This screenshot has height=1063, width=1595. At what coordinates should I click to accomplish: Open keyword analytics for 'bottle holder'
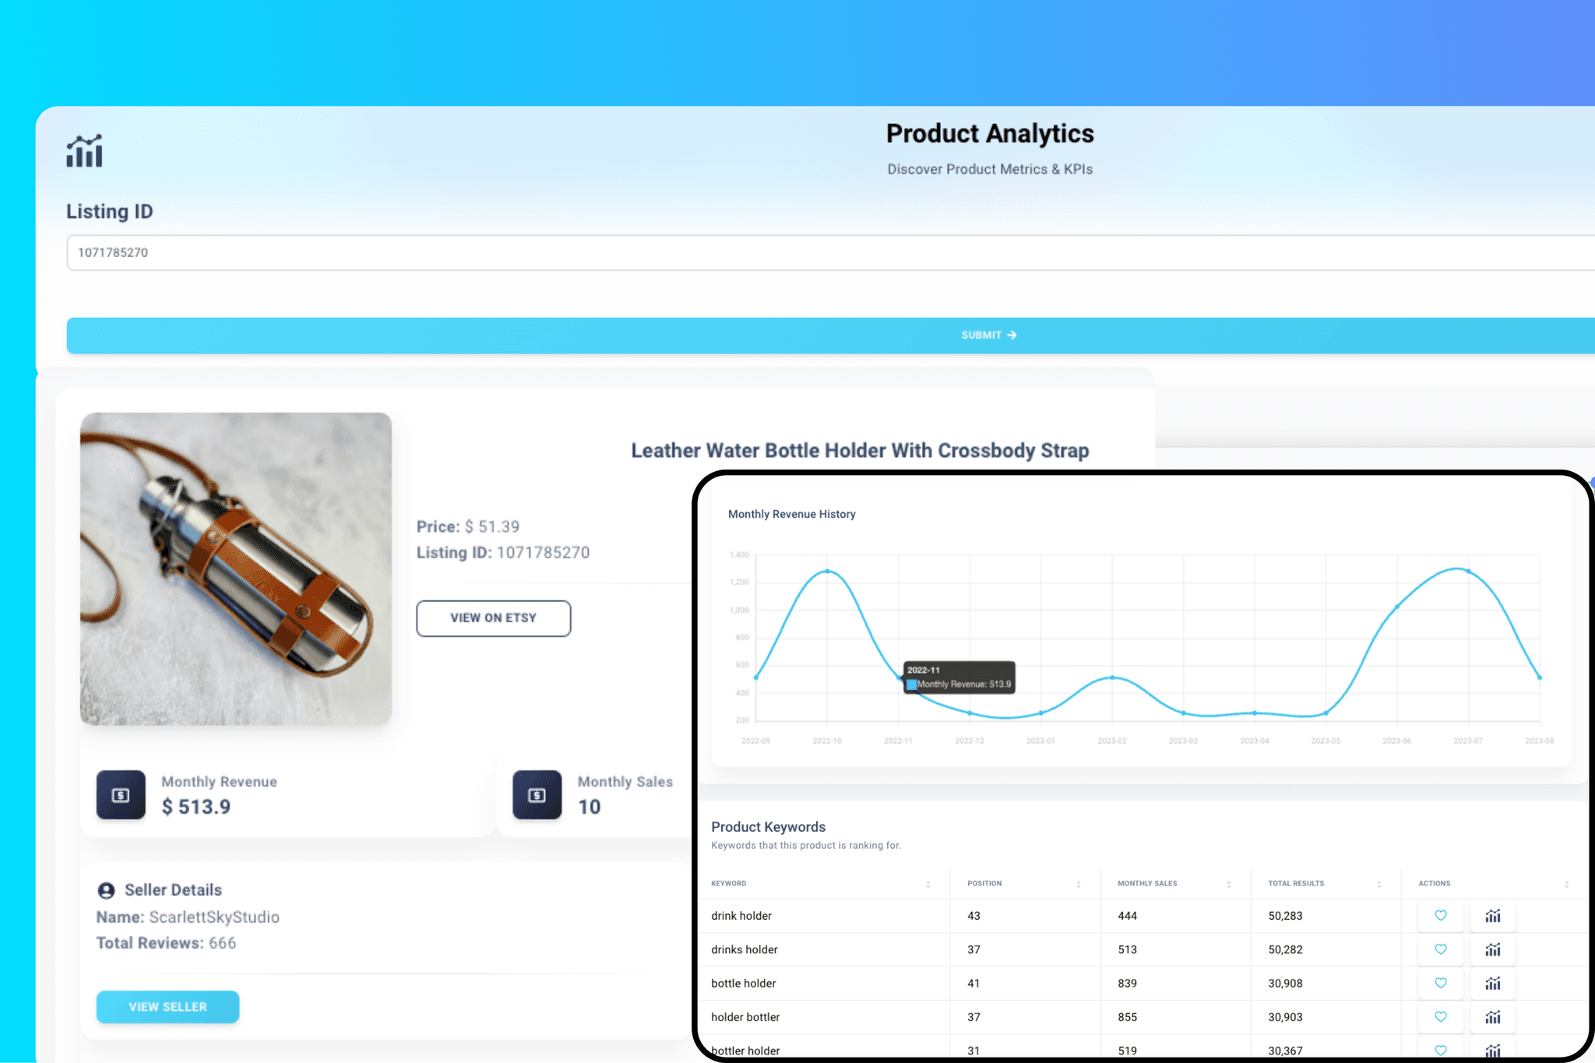point(1493,983)
